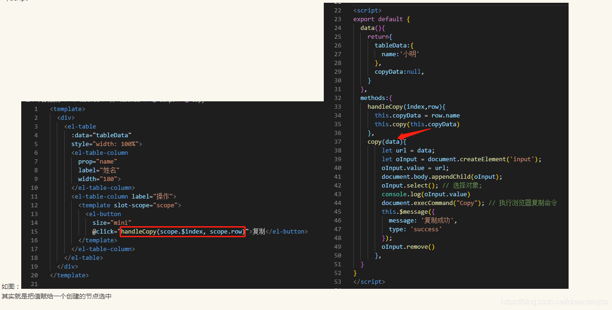The height and width of the screenshot is (310, 612).
Task: Click the 'oInput.value = url;' line
Action: [x=415, y=168]
